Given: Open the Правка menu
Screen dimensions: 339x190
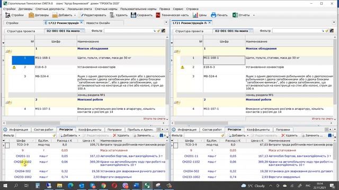Looking at the screenshot, I should tap(165, 9).
